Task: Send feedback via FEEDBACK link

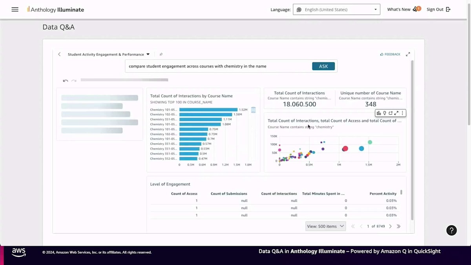Action: (390, 54)
